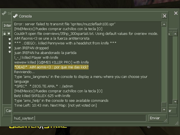Open the Inter tab in server browser

click(7, 25)
